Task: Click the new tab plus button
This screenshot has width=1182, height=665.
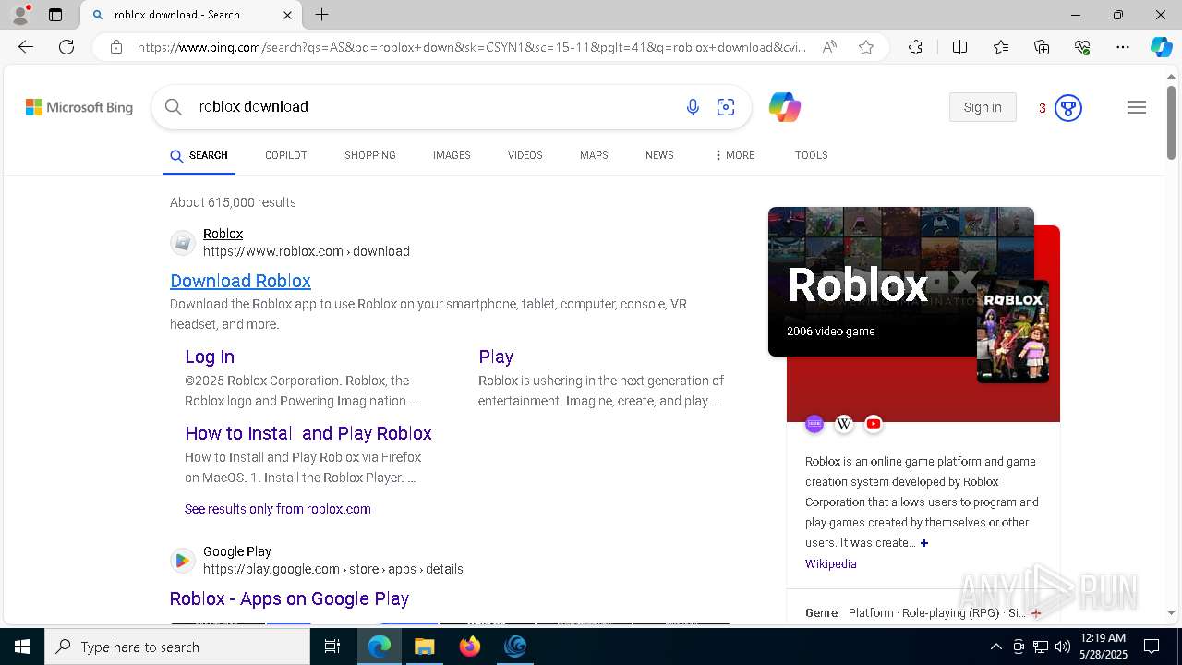Action: click(x=321, y=15)
